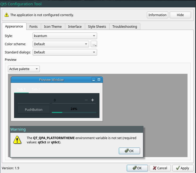Click the Preview Window minimize icon

pyautogui.click(x=93, y=80)
